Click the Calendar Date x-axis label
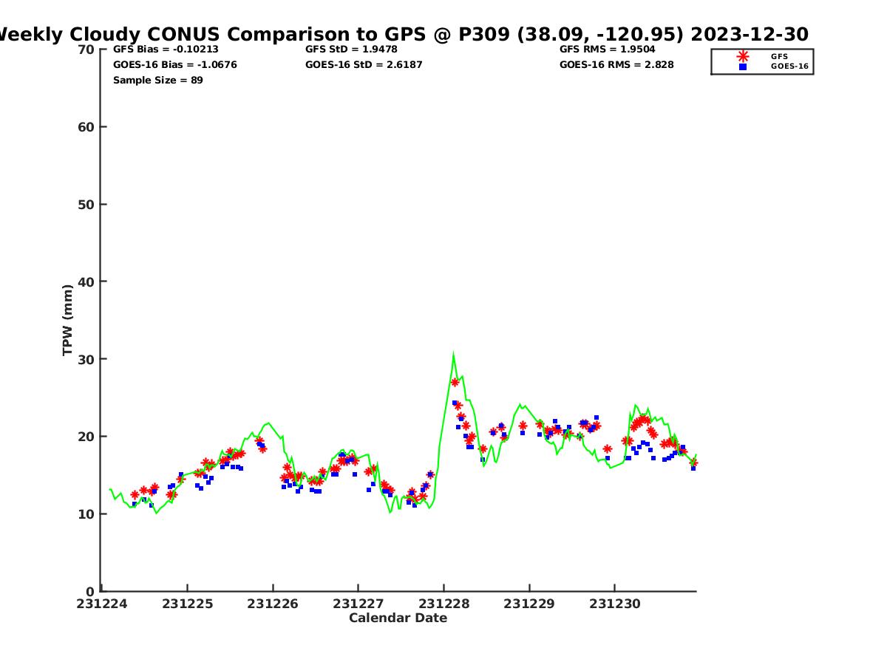This screenshot has height=665, width=887. click(x=398, y=618)
